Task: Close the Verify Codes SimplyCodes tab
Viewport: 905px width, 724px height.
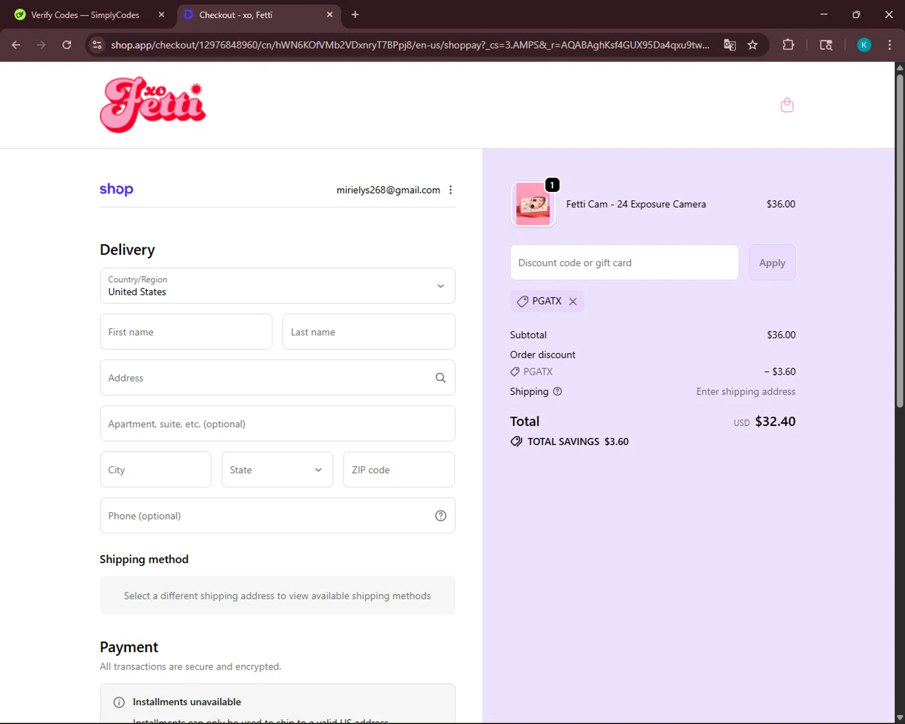Action: [x=161, y=14]
